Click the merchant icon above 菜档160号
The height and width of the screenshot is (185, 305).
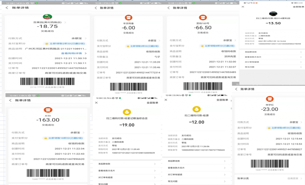pos(203,18)
